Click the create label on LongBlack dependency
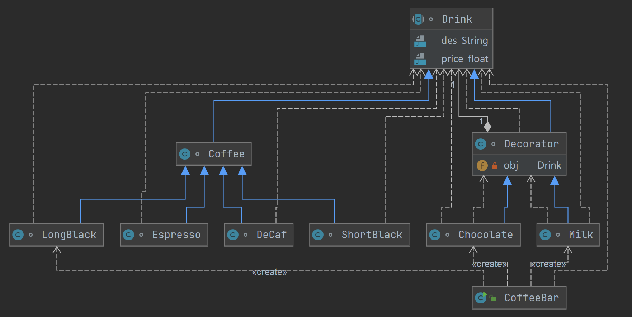This screenshot has width=632, height=317. click(x=269, y=272)
